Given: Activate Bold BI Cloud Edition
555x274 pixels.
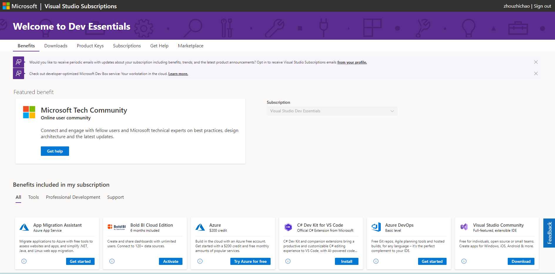Looking at the screenshot, I should [x=171, y=261].
